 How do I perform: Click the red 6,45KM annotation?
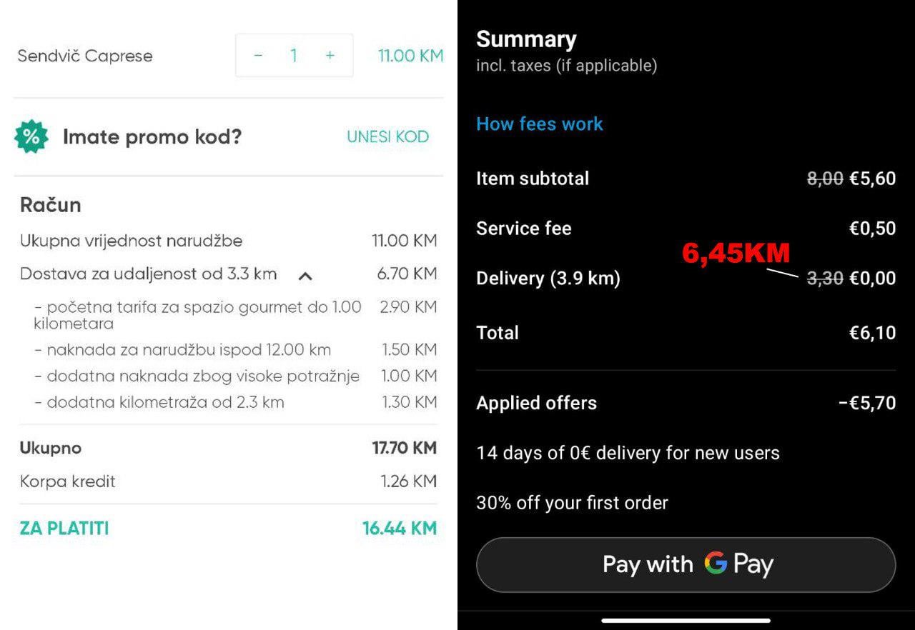coord(736,253)
